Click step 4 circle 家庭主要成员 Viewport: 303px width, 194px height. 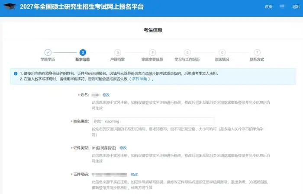tap(152, 52)
